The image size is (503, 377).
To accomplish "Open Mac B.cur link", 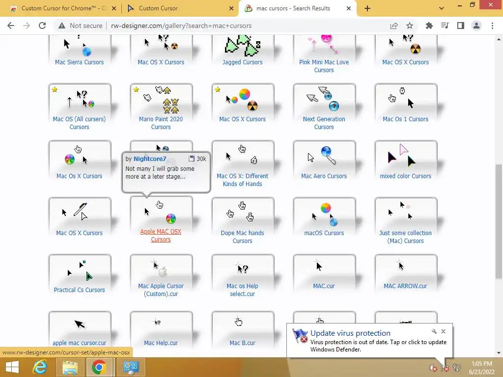I will point(242,343).
